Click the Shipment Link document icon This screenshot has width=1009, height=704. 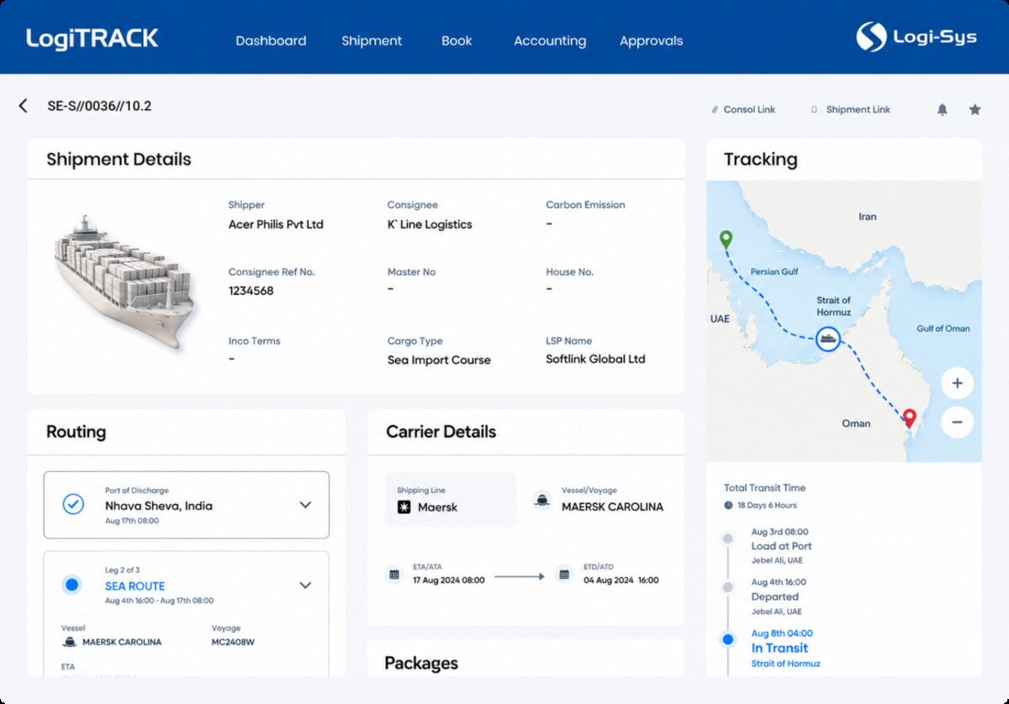813,109
